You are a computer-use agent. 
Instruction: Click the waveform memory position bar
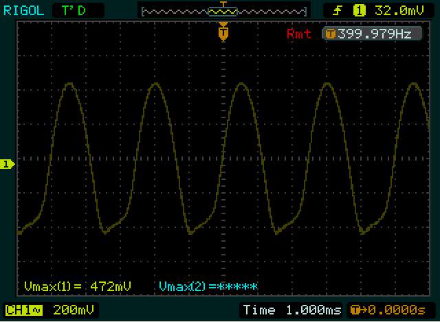point(223,10)
